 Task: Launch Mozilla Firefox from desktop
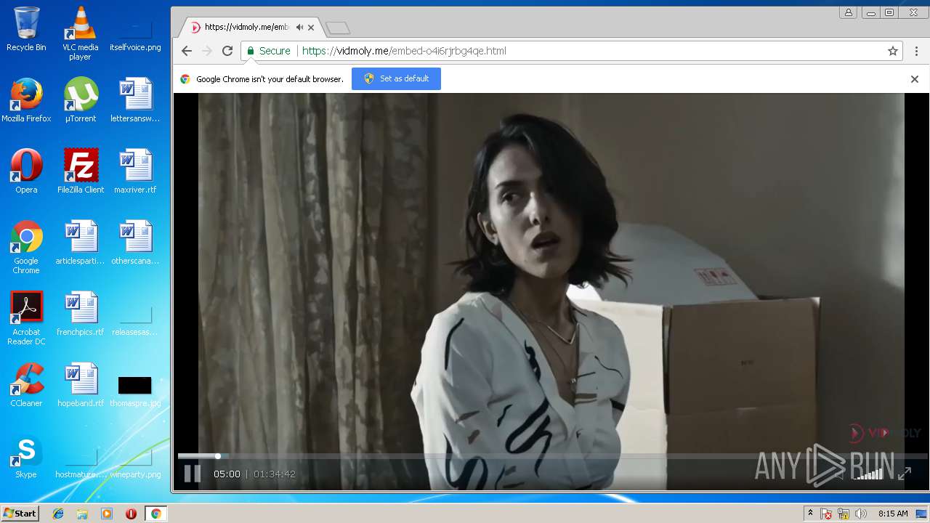tap(26, 100)
